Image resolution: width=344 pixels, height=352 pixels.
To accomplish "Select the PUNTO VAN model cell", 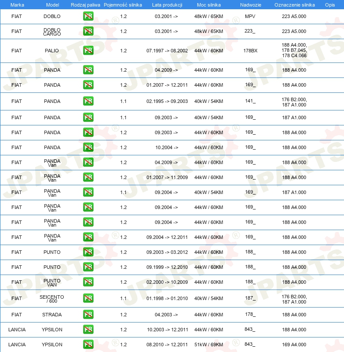I will [52, 282].
